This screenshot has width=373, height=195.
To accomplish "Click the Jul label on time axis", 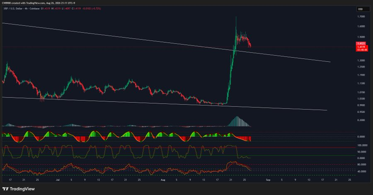I will coord(57,180).
